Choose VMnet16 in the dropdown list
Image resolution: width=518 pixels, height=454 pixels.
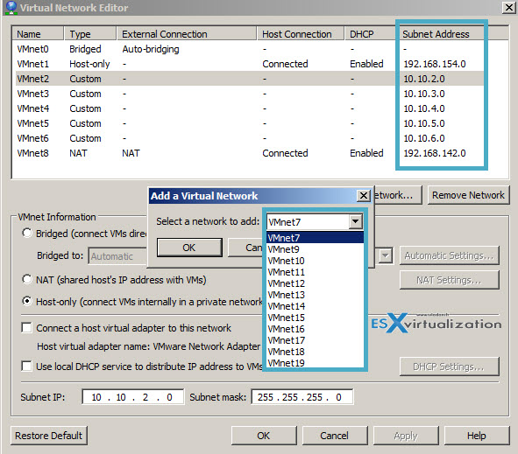316,329
